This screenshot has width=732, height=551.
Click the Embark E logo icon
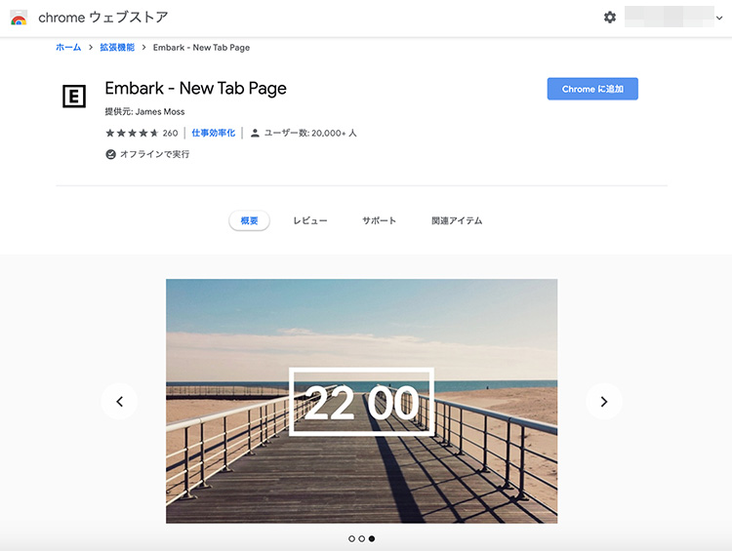coord(74,97)
